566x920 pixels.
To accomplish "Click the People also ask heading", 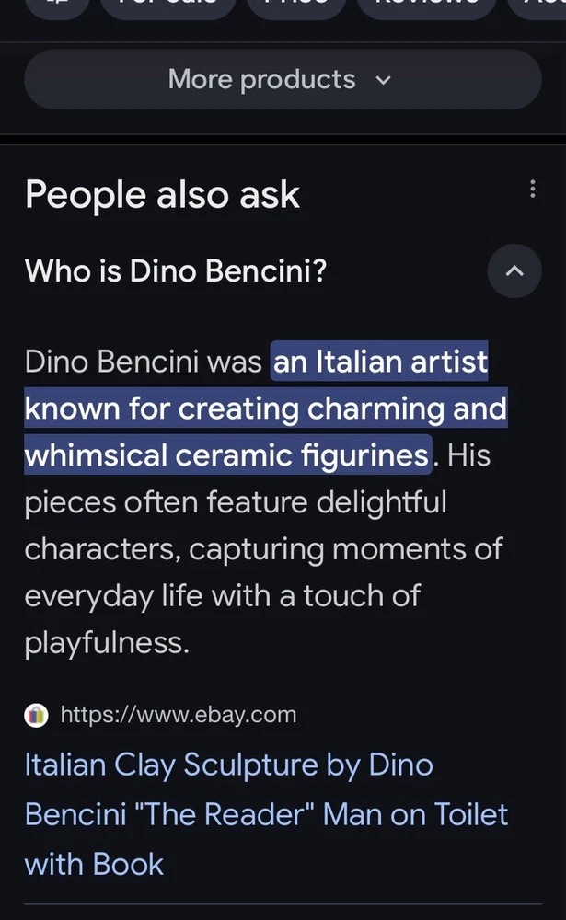I will point(162,195).
